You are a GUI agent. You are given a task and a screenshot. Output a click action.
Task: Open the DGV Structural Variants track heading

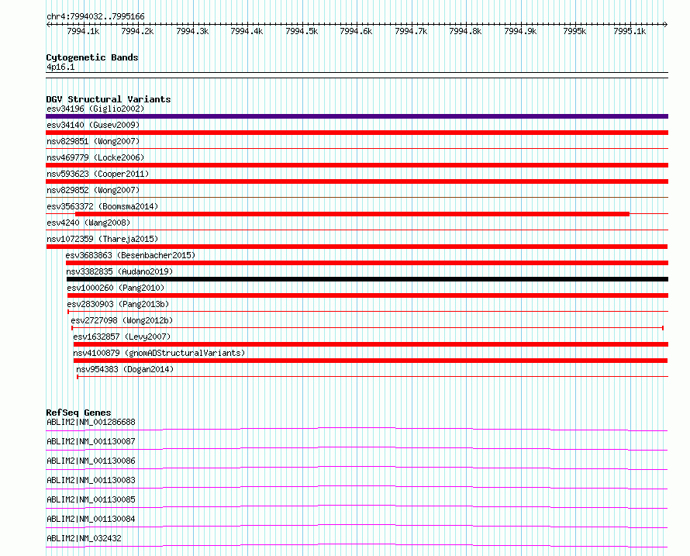pyautogui.click(x=109, y=99)
